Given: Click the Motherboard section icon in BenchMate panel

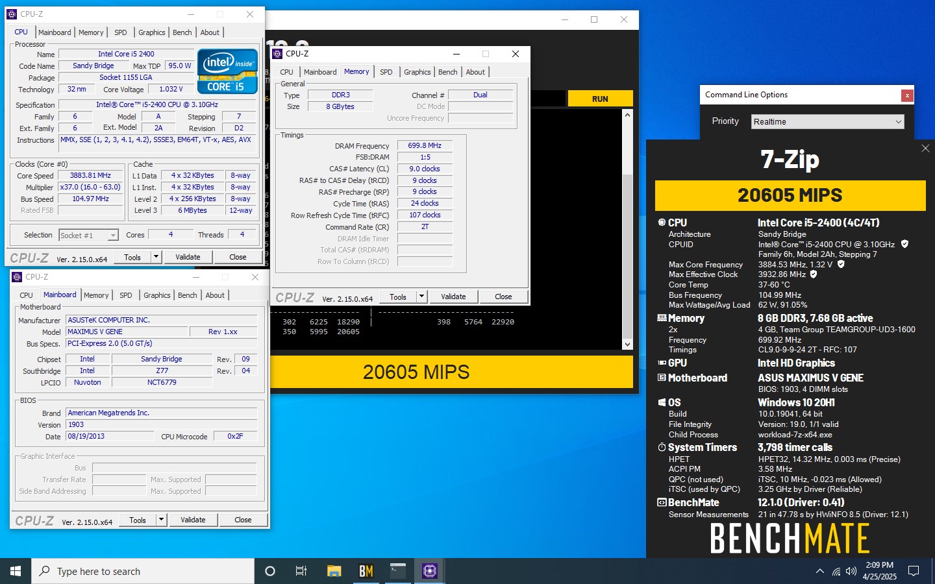Looking at the screenshot, I should click(x=662, y=378).
